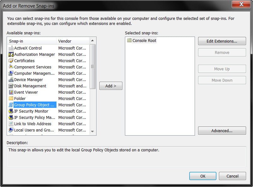The width and height of the screenshot is (253, 187).
Task: Select the IP Security Monitor icon
Action: pyautogui.click(x=11, y=111)
